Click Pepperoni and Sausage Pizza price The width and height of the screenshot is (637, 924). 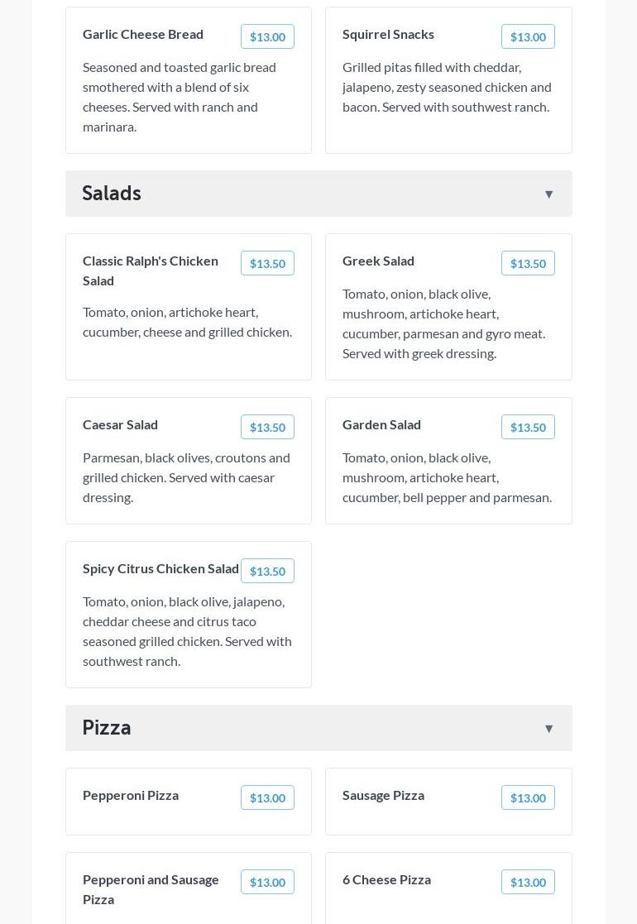pyautogui.click(x=267, y=882)
